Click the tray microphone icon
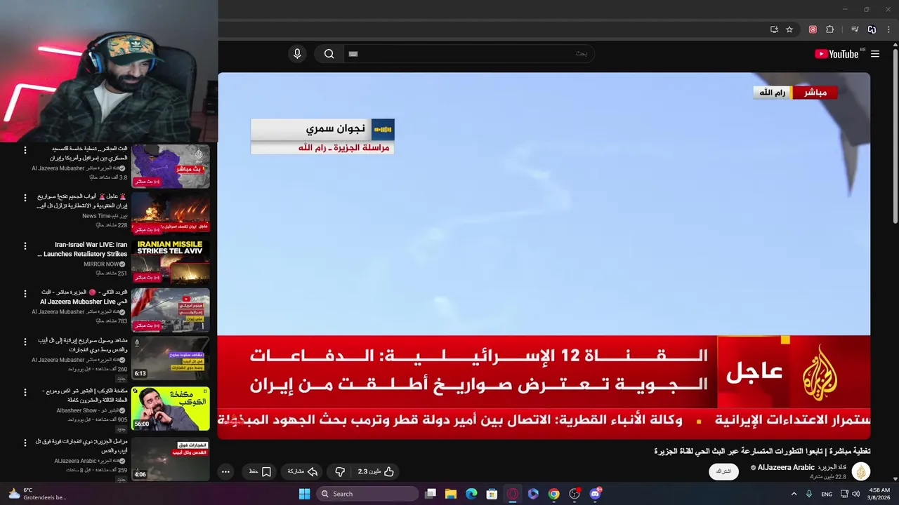 coord(810,494)
